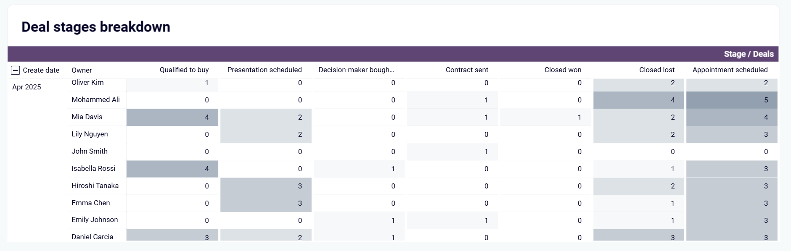Select owner Mia Davis

click(87, 117)
